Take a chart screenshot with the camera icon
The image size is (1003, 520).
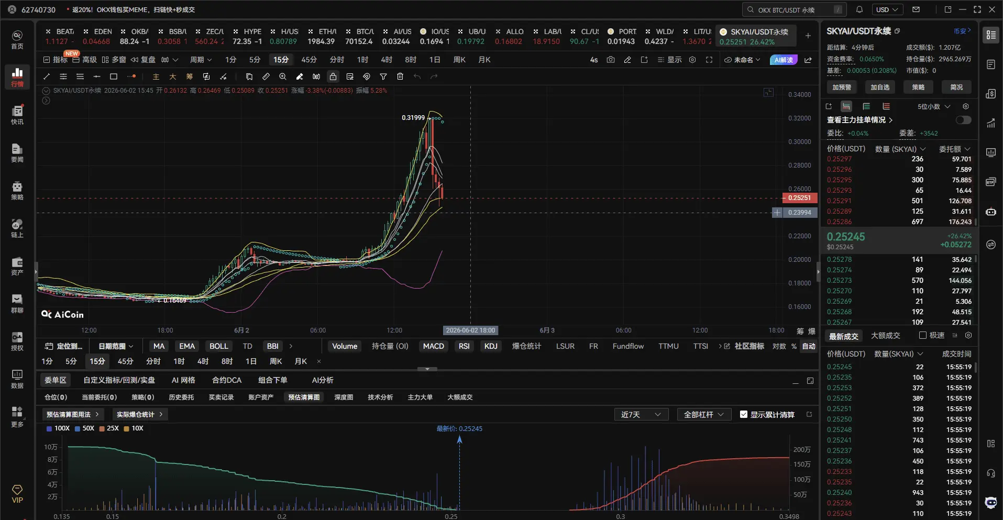[611, 60]
